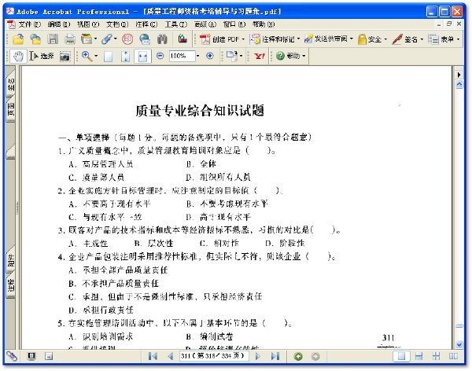This screenshot has width=472, height=371.
Task: Open the 工具 menu
Action: (x=175, y=24)
